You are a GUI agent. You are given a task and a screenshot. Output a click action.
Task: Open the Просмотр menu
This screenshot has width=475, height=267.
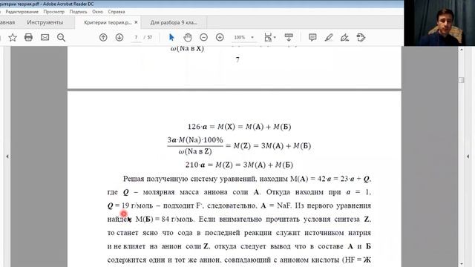pos(53,12)
